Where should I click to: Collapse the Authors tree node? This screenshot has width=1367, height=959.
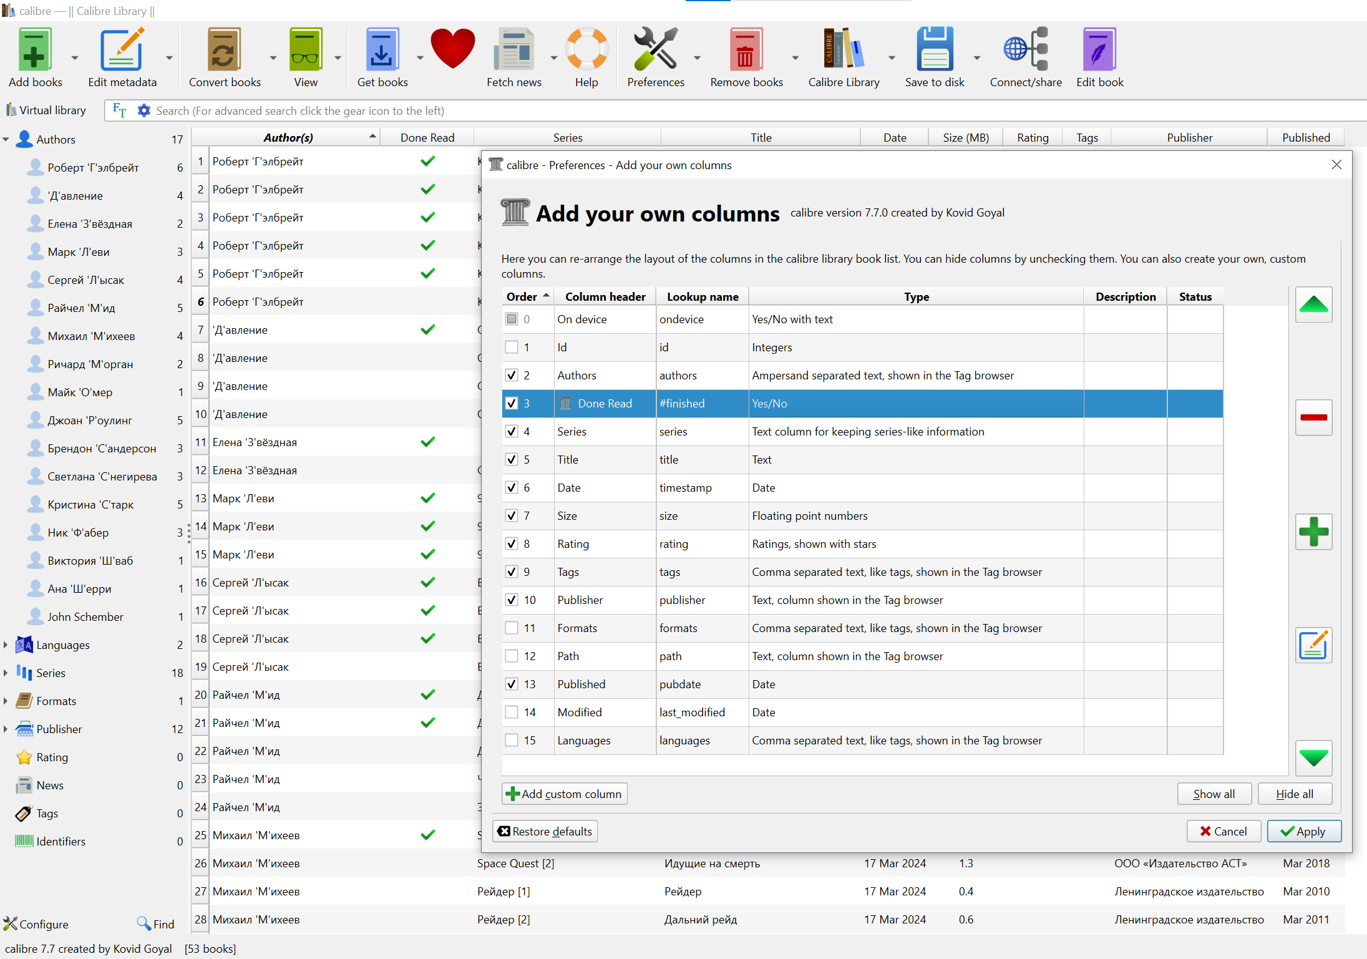coord(6,139)
